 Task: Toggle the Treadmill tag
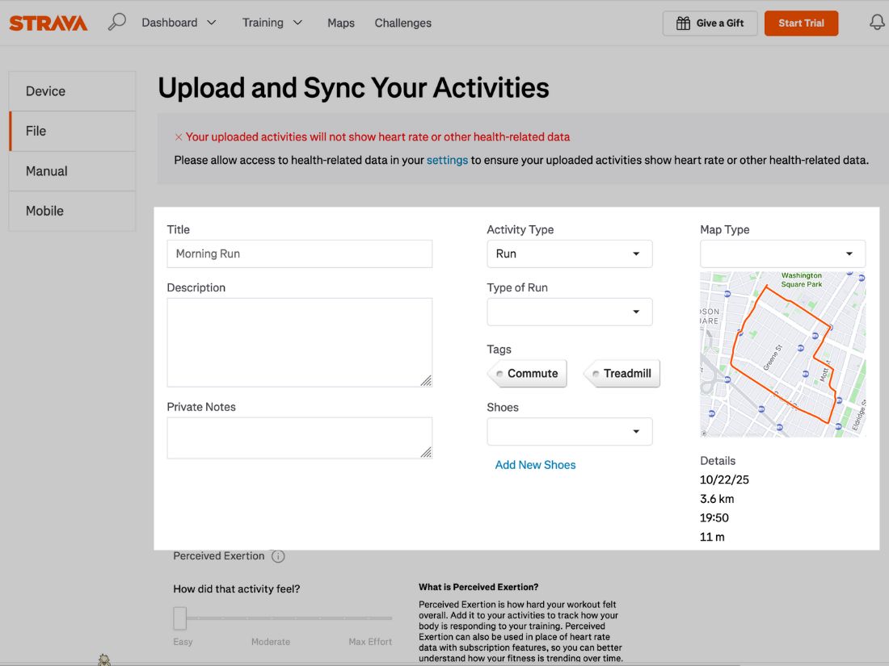pyautogui.click(x=621, y=374)
